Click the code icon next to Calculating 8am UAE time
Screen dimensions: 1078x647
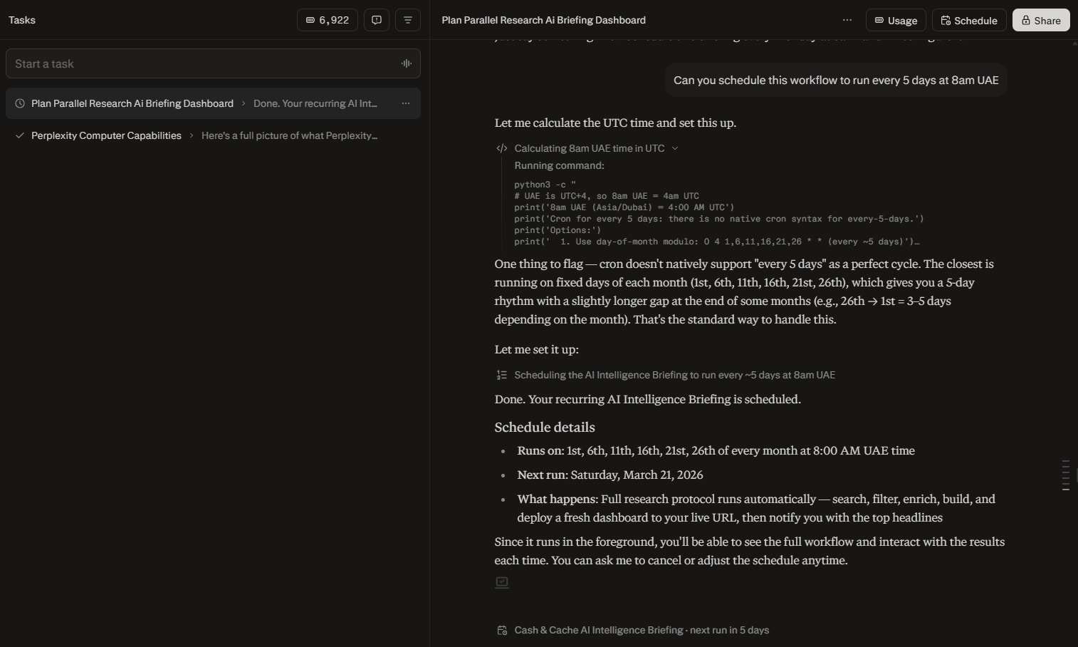click(502, 148)
